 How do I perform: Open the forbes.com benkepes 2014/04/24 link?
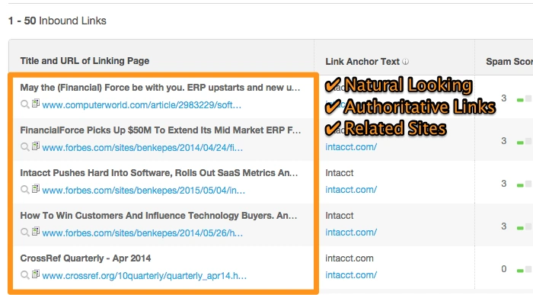click(142, 148)
